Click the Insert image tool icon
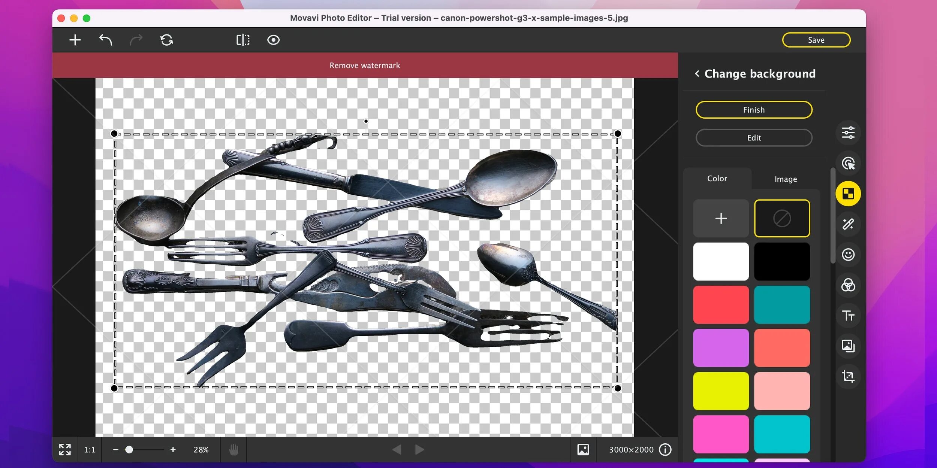Viewport: 937px width, 468px height. tap(848, 346)
